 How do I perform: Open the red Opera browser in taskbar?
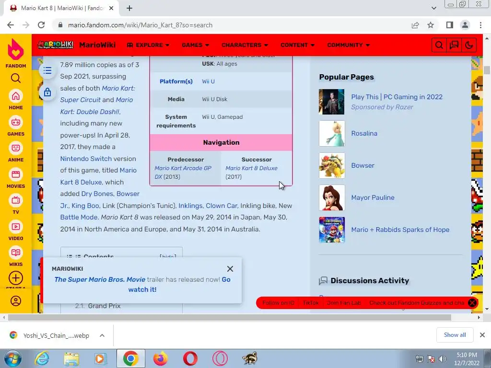pyautogui.click(x=190, y=358)
